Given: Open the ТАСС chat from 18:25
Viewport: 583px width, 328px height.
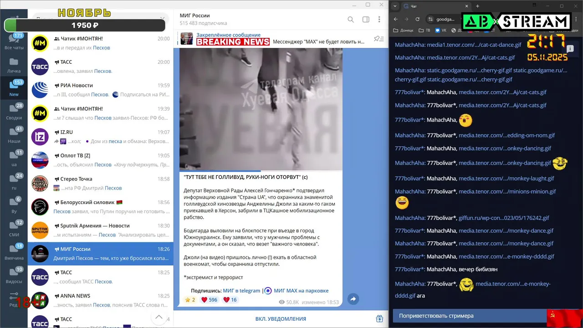Looking at the screenshot, I should 101,277.
